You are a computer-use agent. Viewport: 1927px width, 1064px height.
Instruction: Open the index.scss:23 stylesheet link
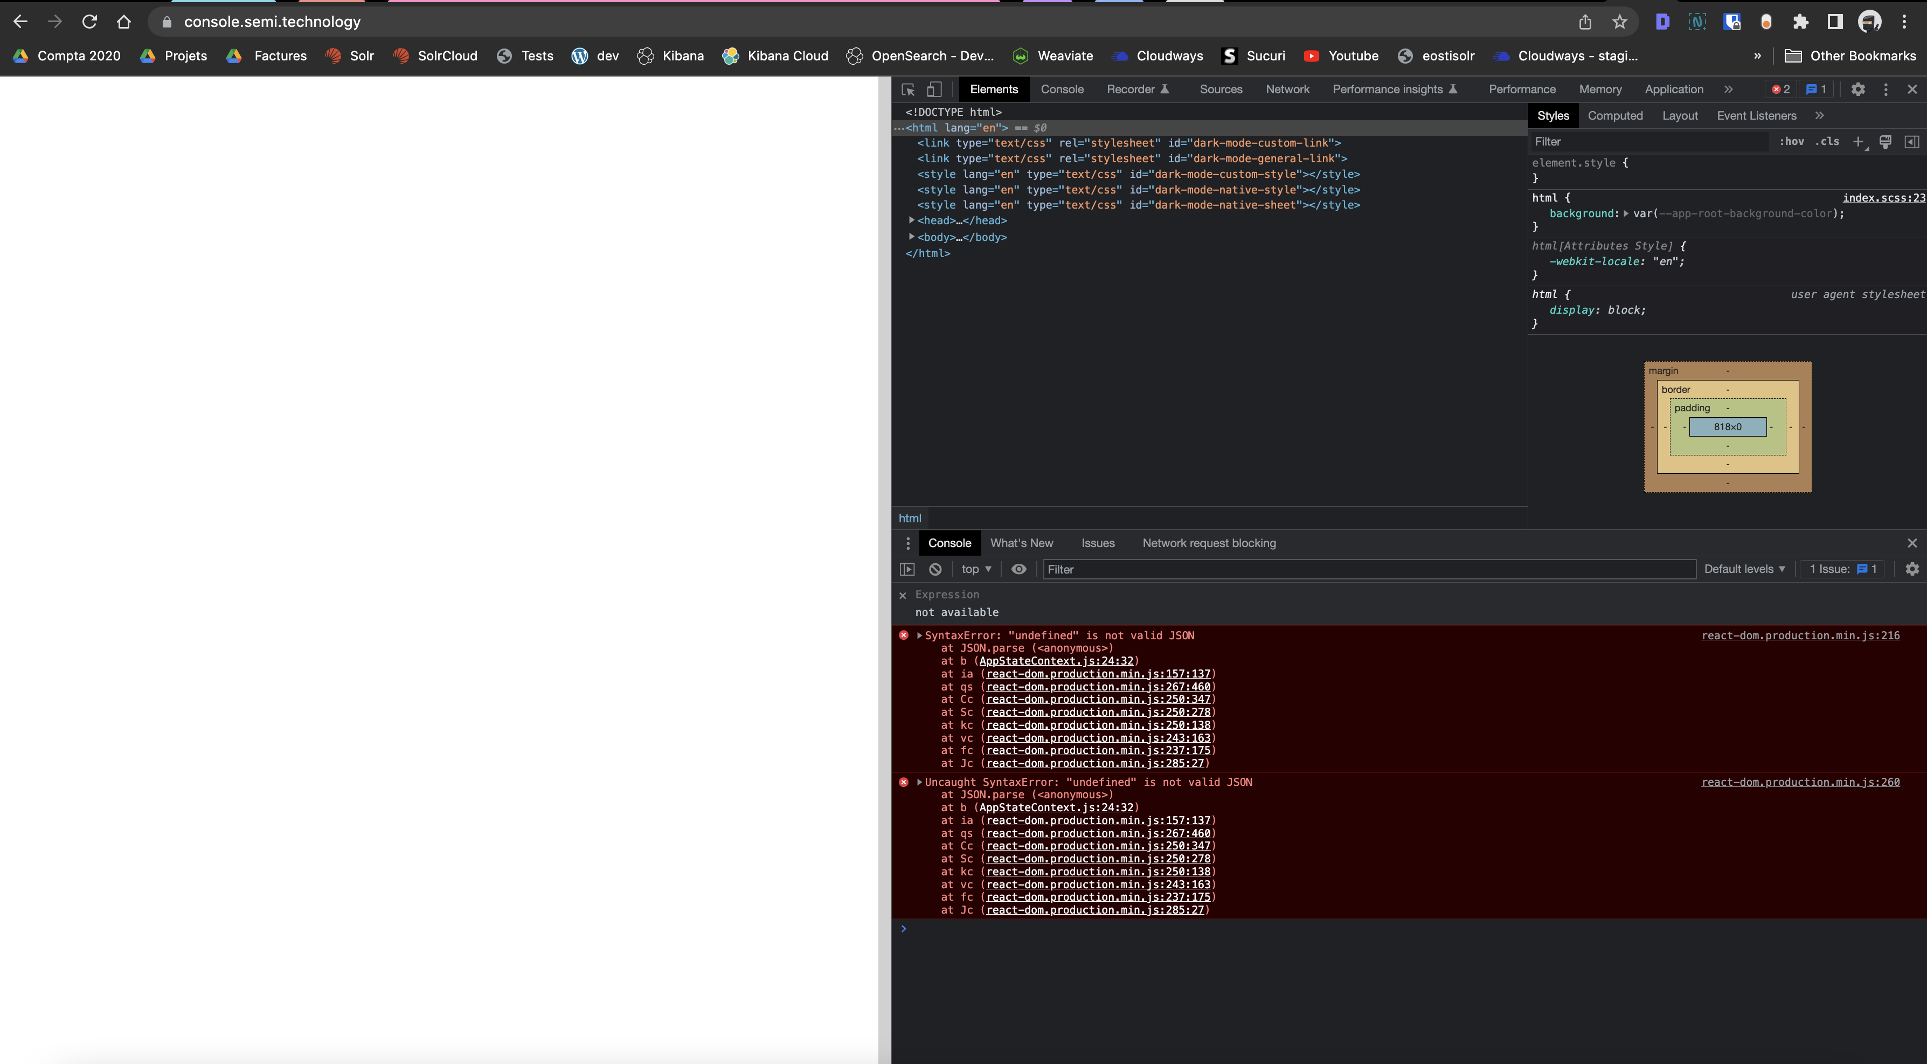[x=1882, y=197]
